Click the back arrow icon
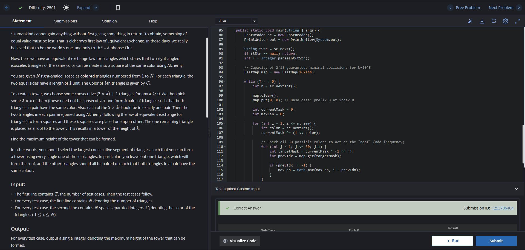525x250 pixels. point(7,8)
